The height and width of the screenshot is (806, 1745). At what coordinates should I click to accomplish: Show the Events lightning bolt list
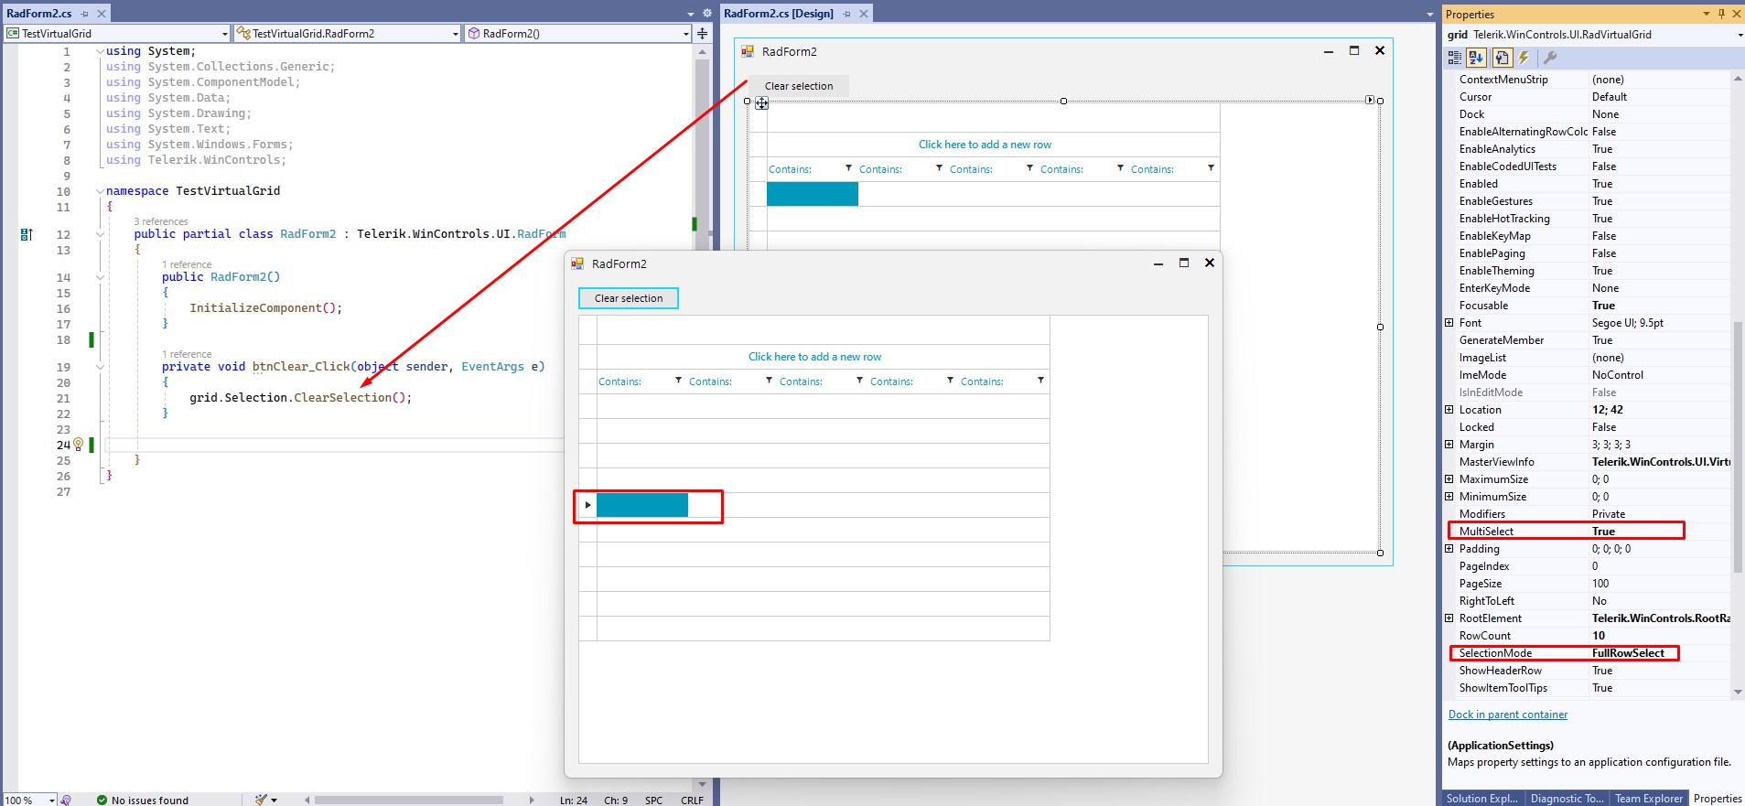[1524, 58]
